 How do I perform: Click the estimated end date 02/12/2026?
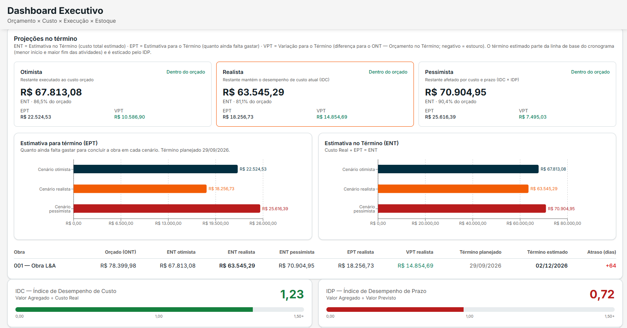point(551,266)
